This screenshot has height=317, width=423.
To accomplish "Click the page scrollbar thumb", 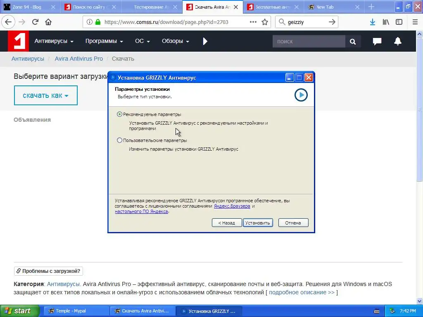I will [420, 109].
